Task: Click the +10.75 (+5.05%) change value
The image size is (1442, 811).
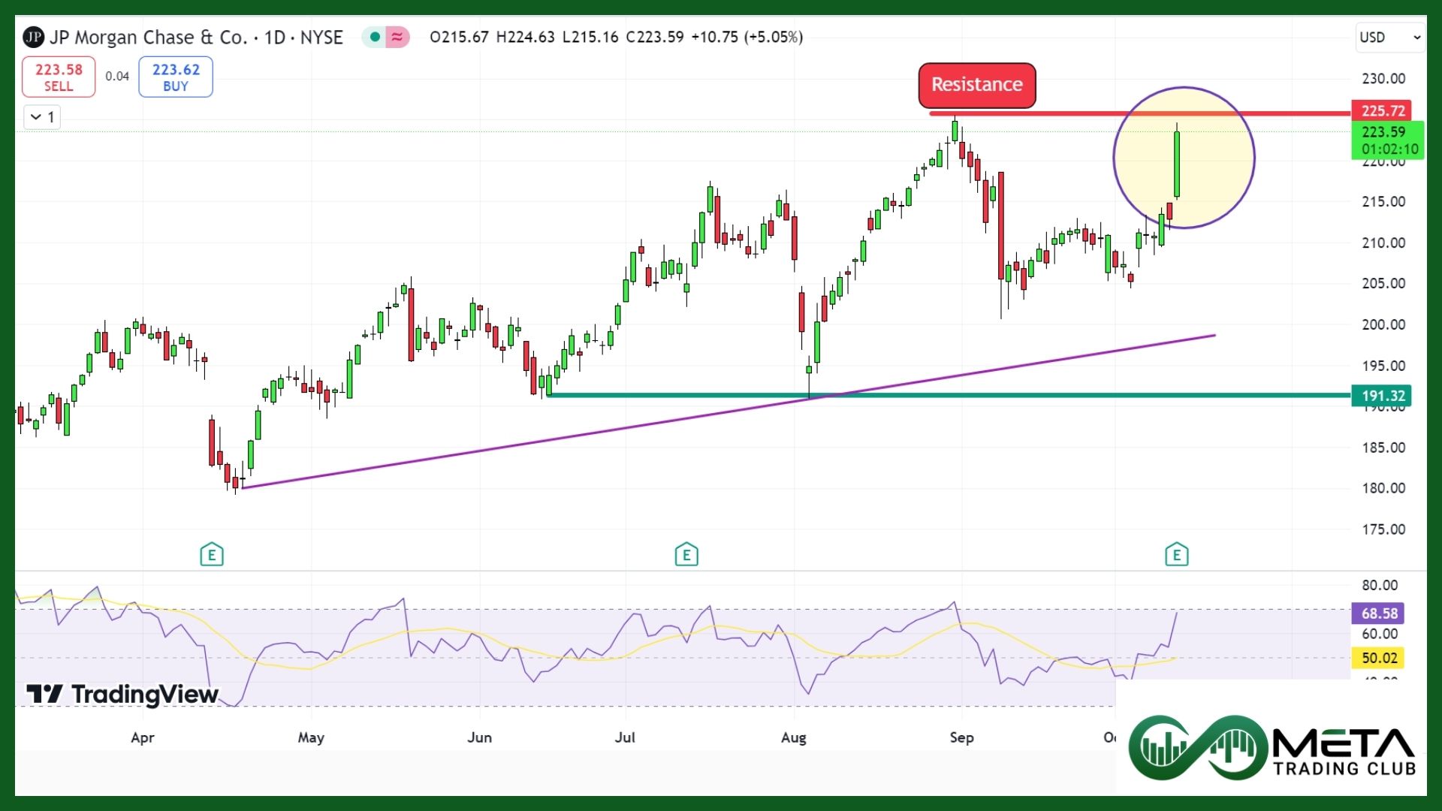Action: coord(747,37)
